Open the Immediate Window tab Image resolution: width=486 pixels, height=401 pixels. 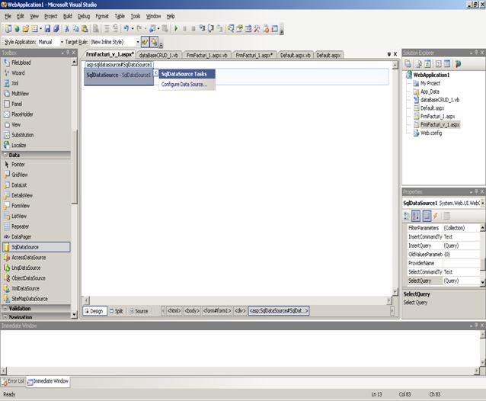[x=48, y=381]
